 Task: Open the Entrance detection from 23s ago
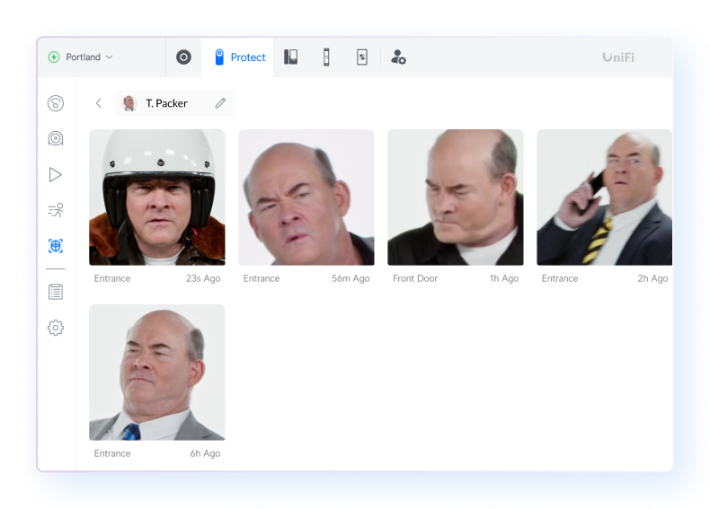[157, 197]
